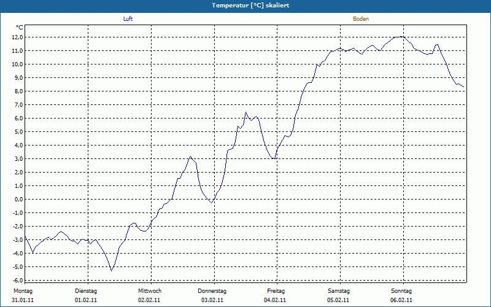This screenshot has height=307, width=491.
Task: Click the '10,0' y-axis value
Action: coord(18,64)
